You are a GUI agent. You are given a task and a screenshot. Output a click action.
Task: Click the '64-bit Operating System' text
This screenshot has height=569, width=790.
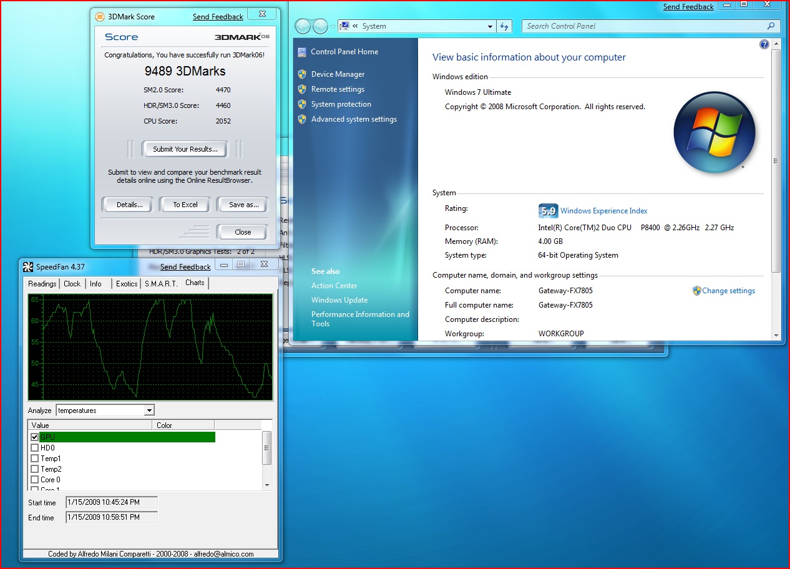click(578, 255)
